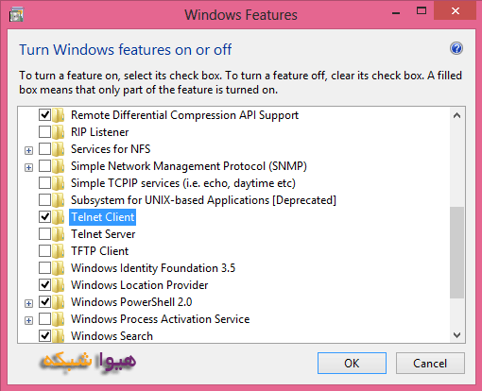The height and width of the screenshot is (391, 482).
Task: Select Windows Identity Foundation 3.5 label
Action: click(x=153, y=268)
